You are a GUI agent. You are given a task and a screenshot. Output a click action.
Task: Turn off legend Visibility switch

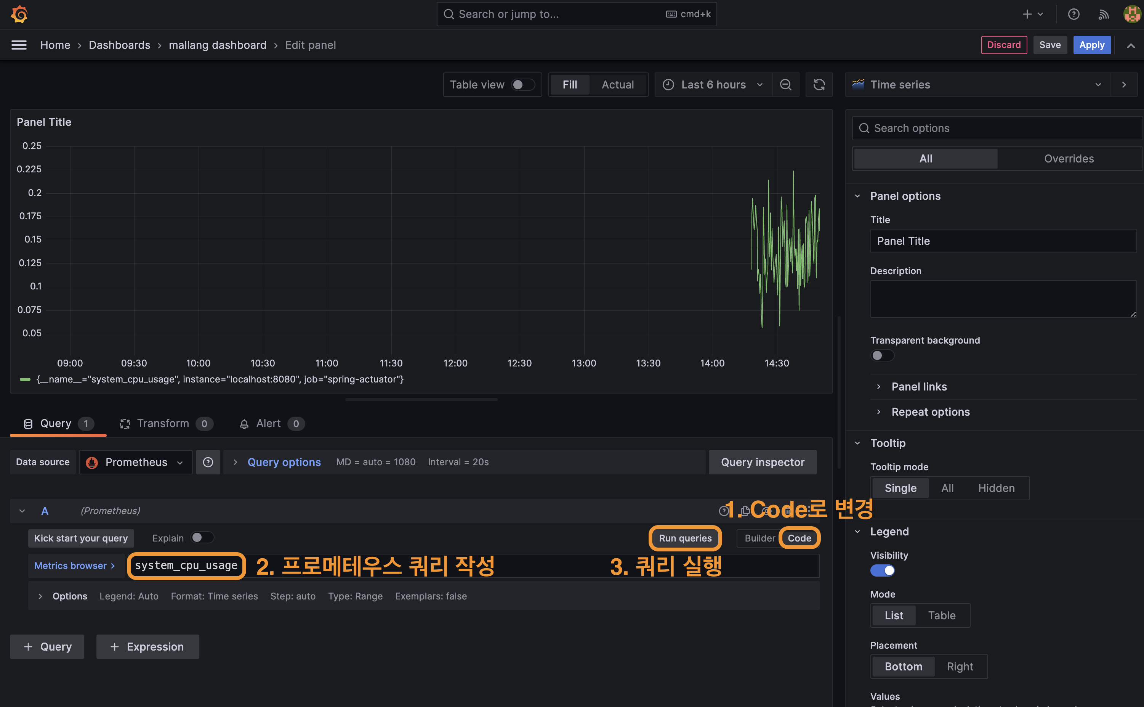pos(883,570)
